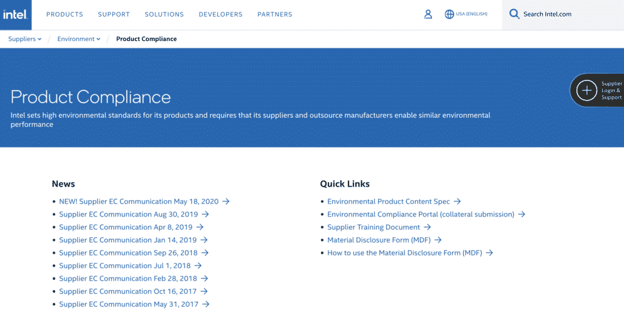The image size is (624, 311).
Task: Open the Partners menu
Action: [x=275, y=15]
